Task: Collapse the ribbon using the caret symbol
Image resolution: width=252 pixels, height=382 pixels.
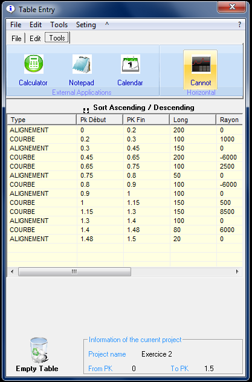Action: [107, 24]
